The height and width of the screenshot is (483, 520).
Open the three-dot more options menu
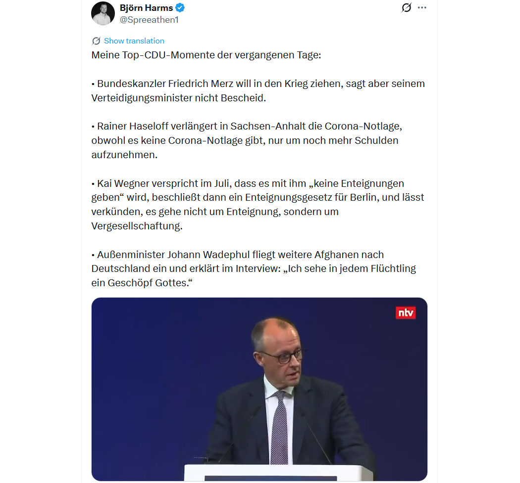422,7
